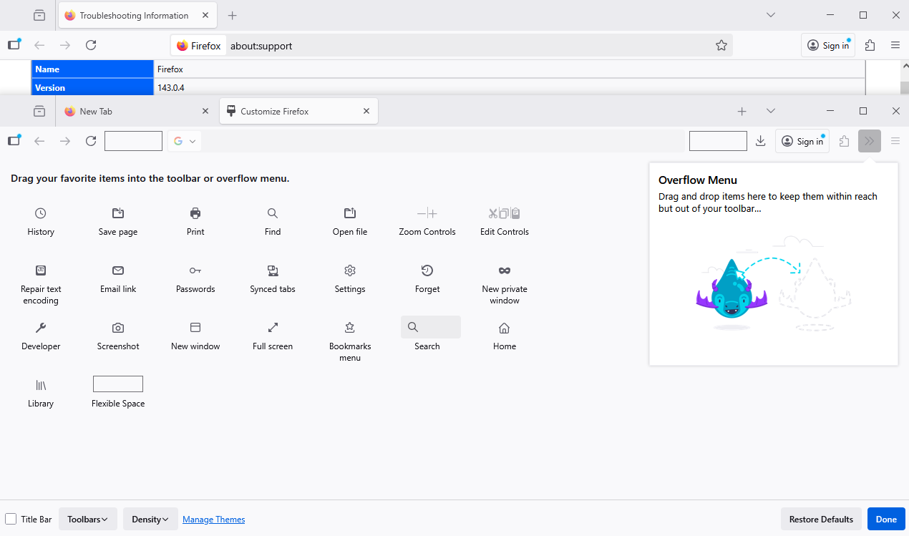Enable the Title Bar checkbox

click(11, 519)
